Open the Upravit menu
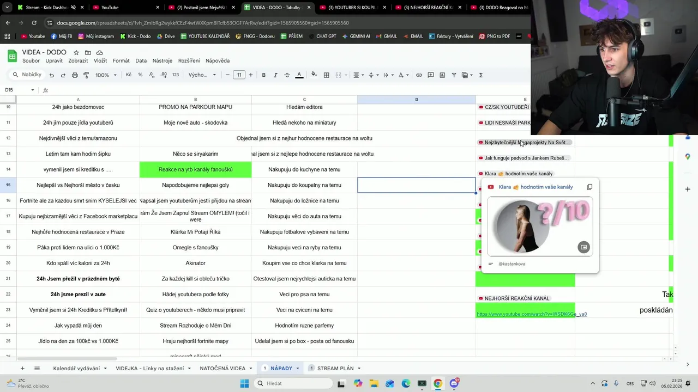698x392 pixels. click(x=54, y=61)
